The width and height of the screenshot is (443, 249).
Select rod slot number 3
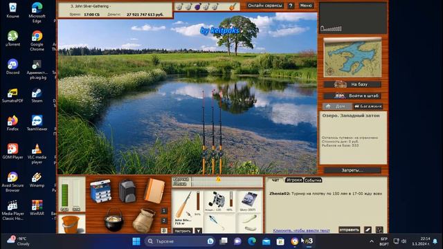point(164,230)
